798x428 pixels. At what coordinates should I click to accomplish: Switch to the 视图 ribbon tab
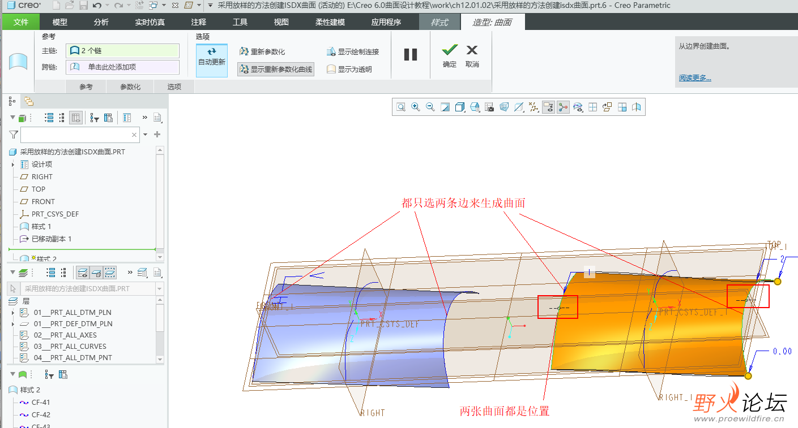[281, 22]
